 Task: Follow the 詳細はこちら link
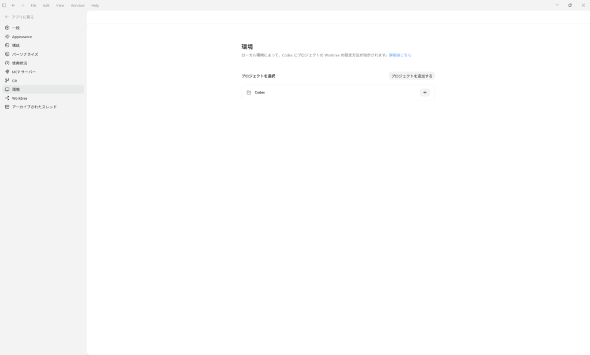tap(400, 55)
